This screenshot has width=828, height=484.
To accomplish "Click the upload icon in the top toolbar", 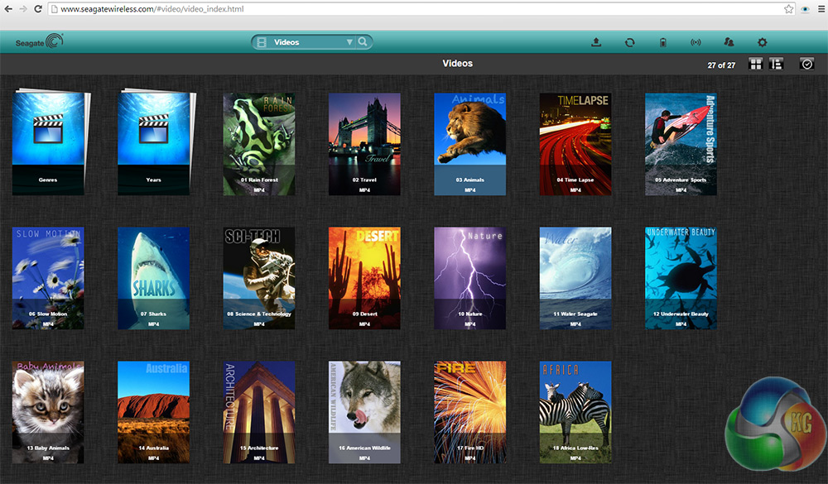I will coord(596,42).
